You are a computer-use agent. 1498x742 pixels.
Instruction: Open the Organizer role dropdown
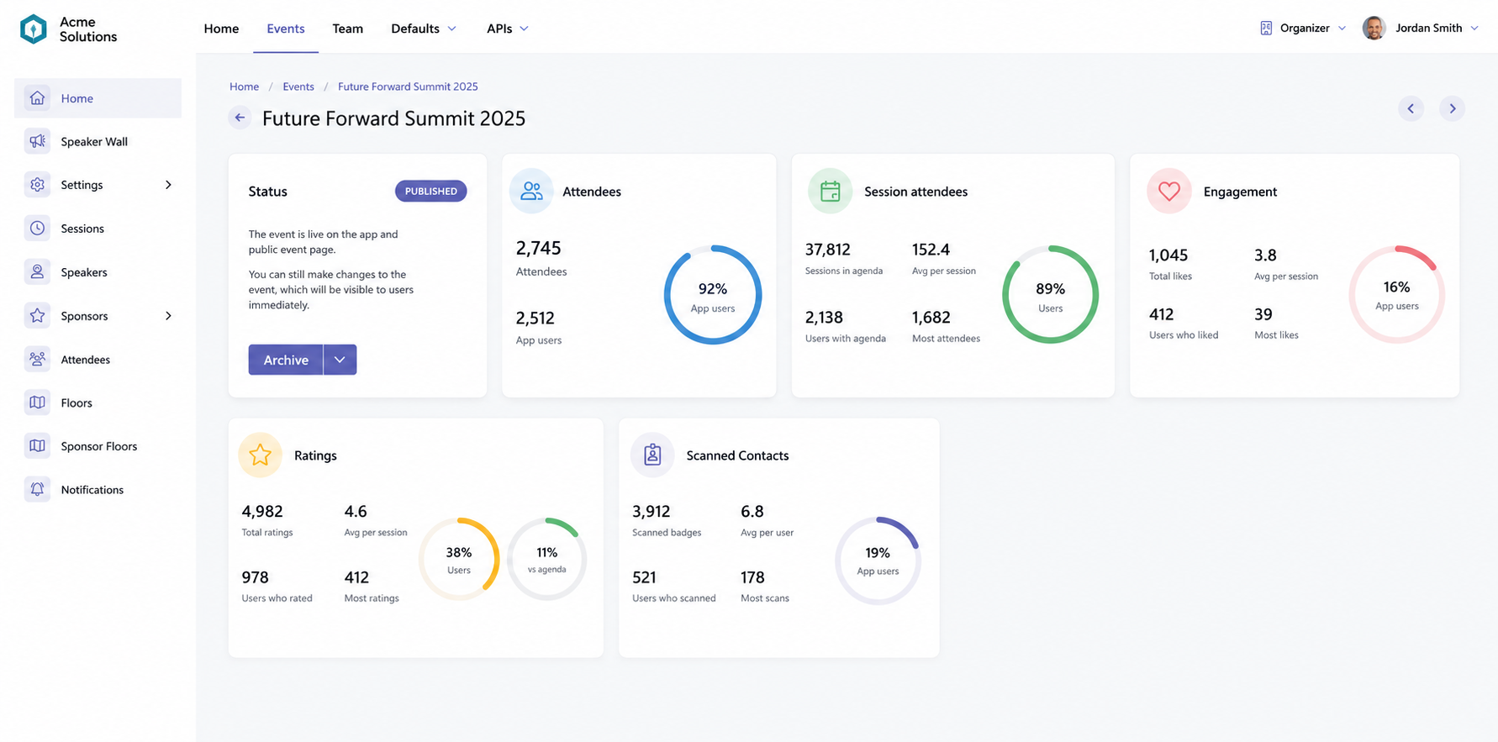pos(1303,28)
